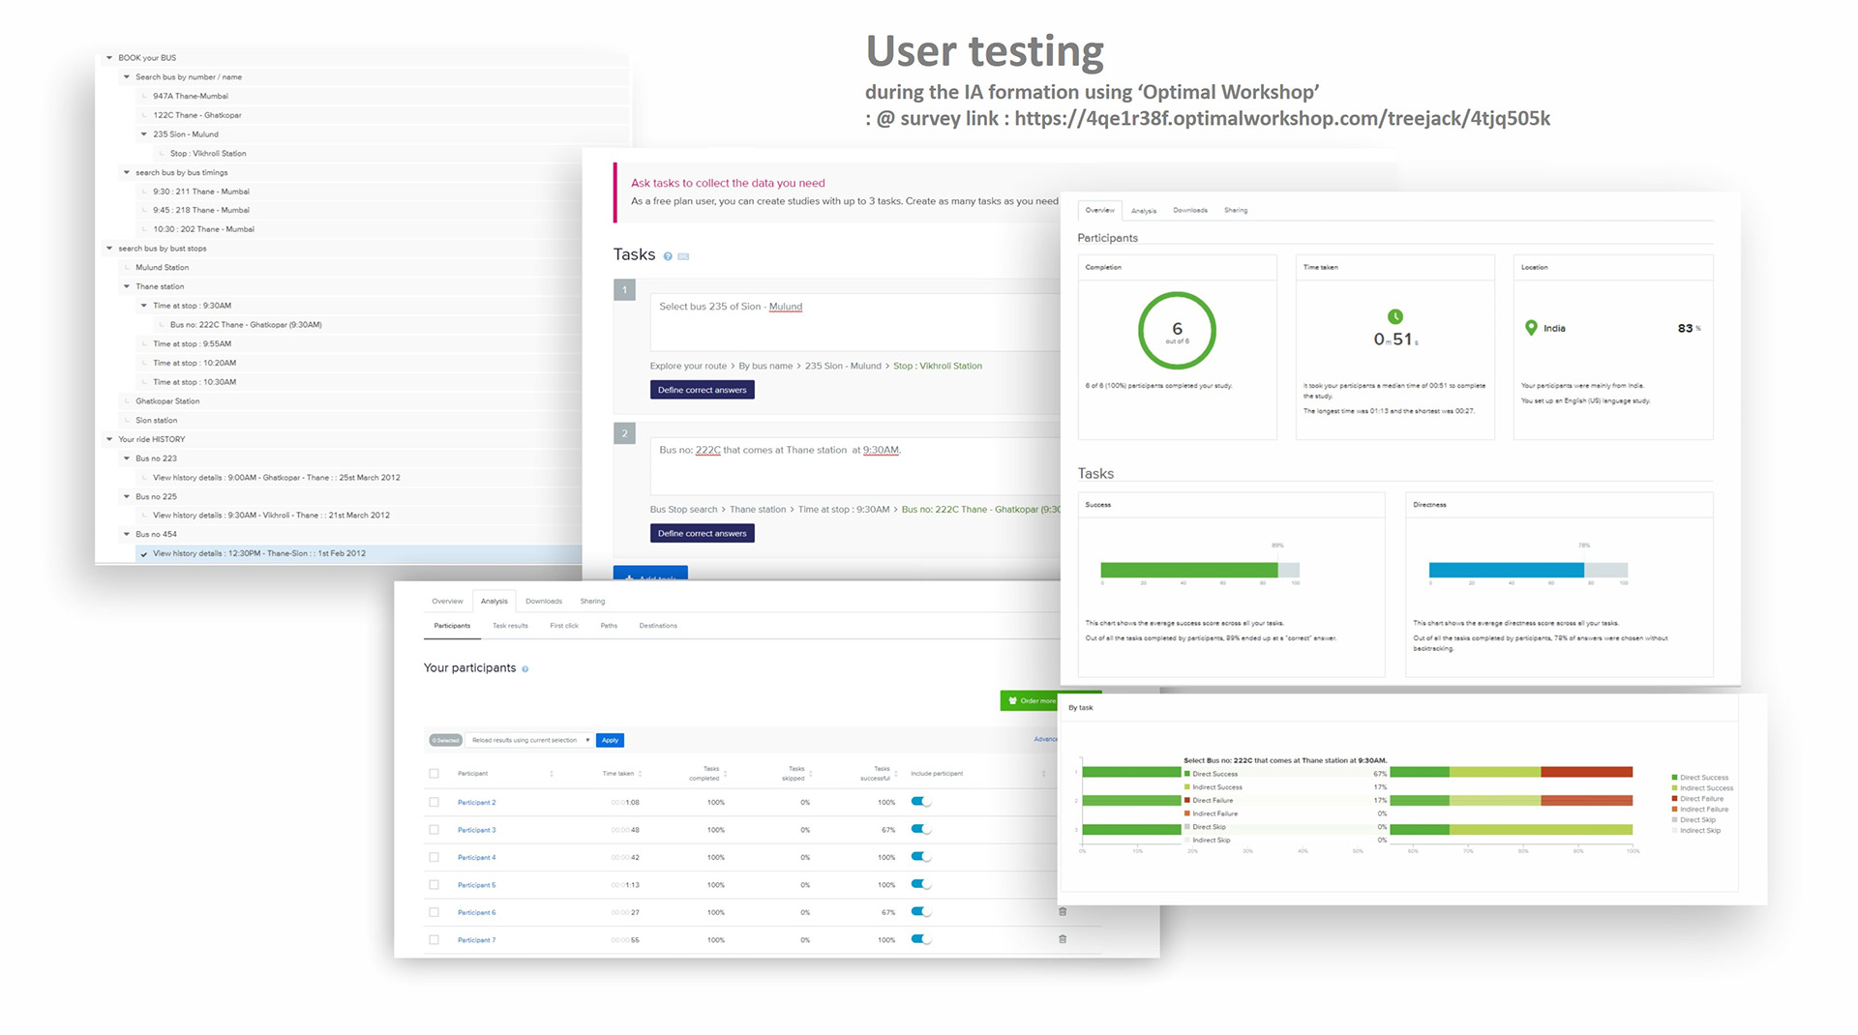Switch to the Paths sub-tab

pyautogui.click(x=609, y=626)
